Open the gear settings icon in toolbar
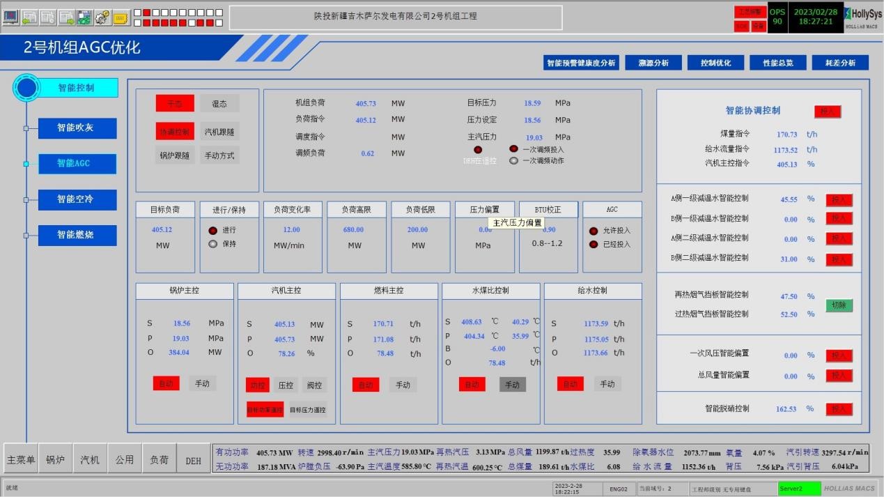Screen dimensions: 884x497 [x=102, y=17]
